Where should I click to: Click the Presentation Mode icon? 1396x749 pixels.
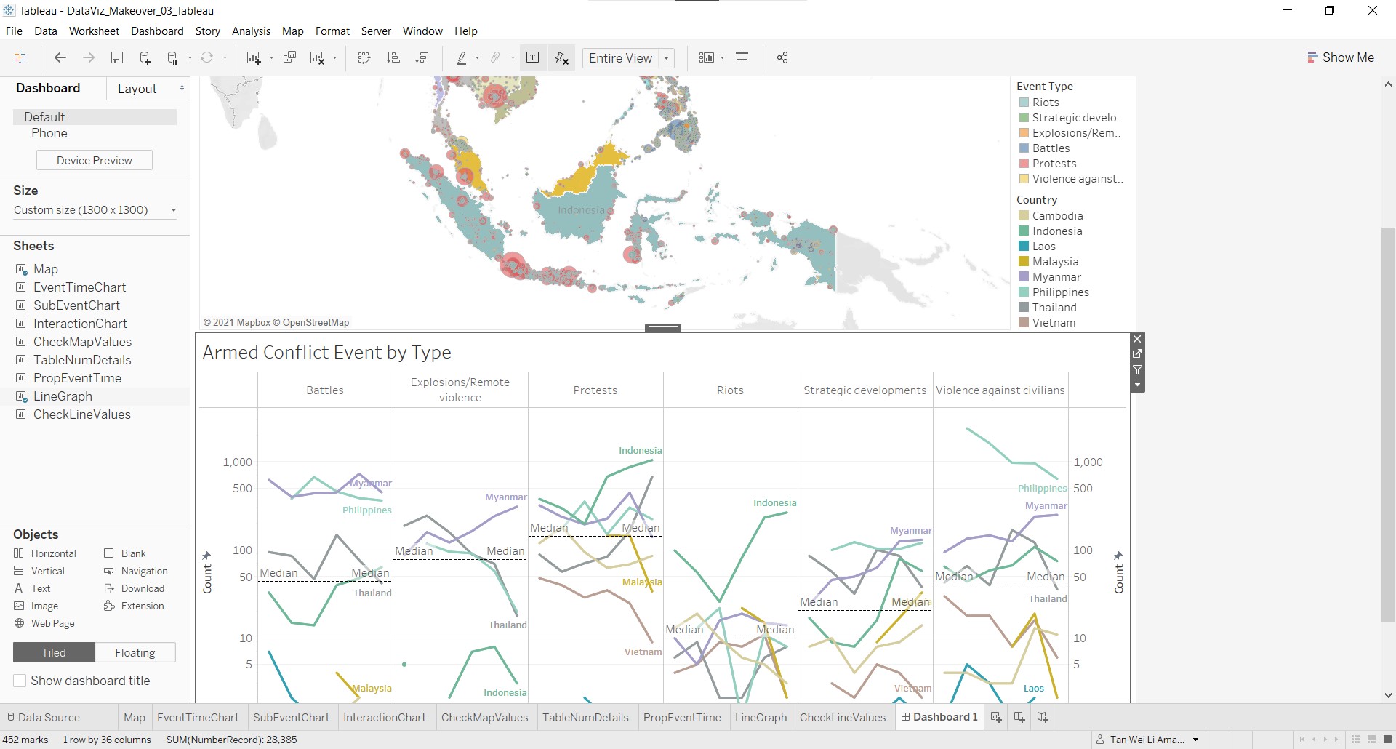click(x=742, y=58)
